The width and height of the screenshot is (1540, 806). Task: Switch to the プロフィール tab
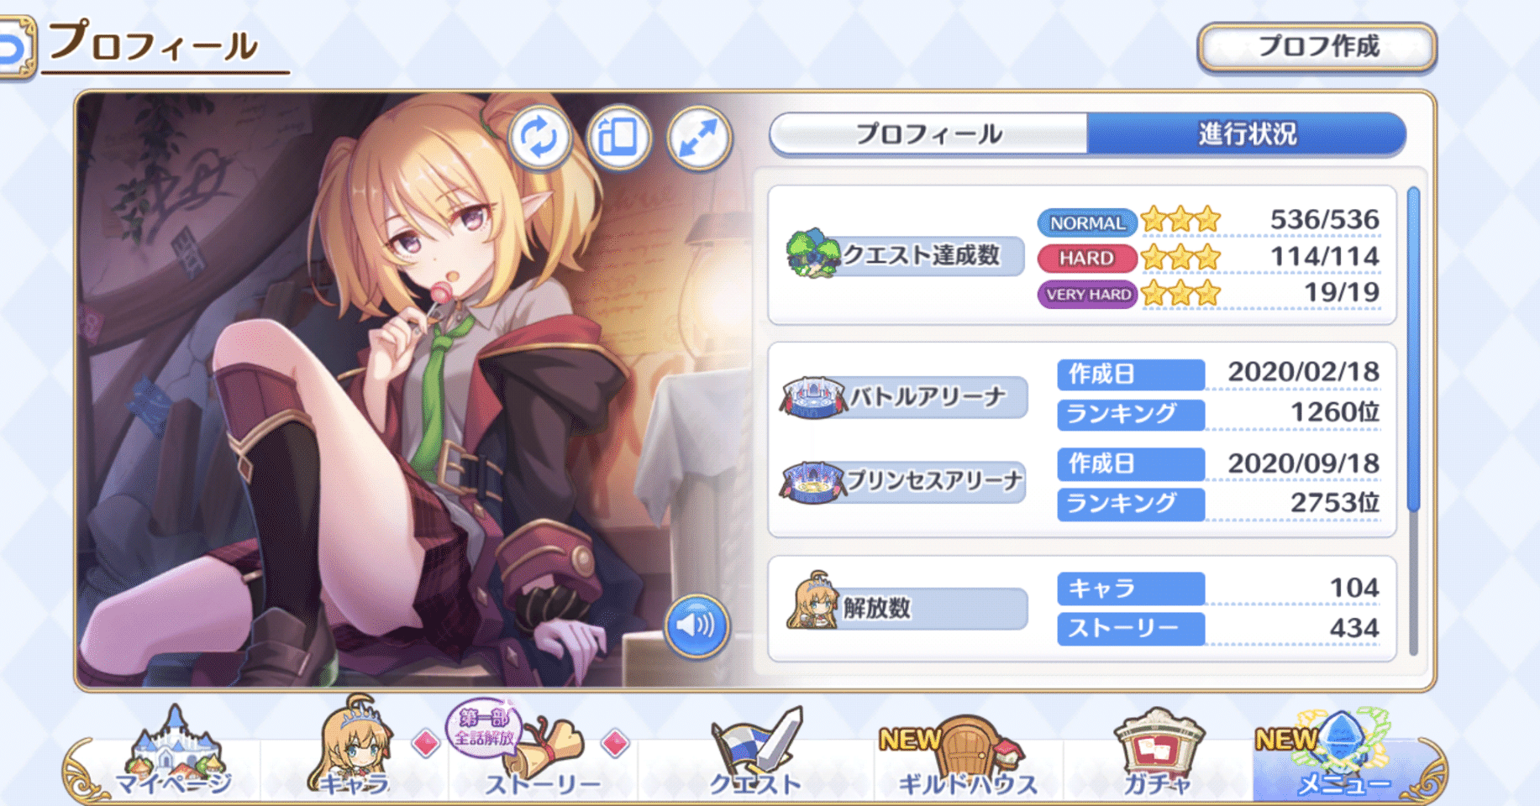(928, 134)
